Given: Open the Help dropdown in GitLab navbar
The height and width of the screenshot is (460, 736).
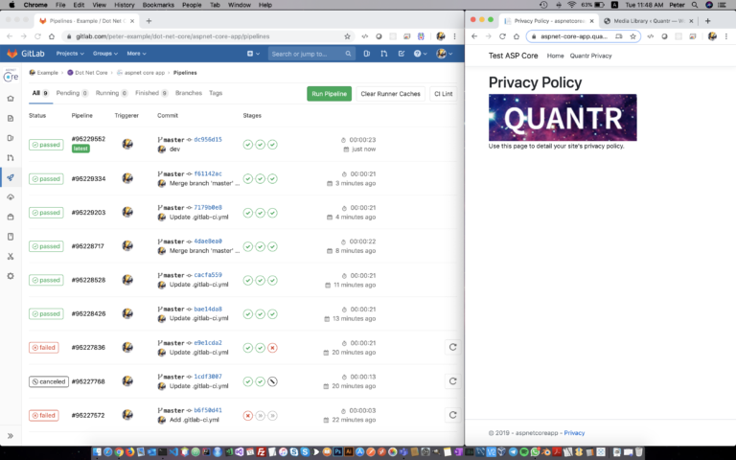Looking at the screenshot, I should tap(420, 54).
